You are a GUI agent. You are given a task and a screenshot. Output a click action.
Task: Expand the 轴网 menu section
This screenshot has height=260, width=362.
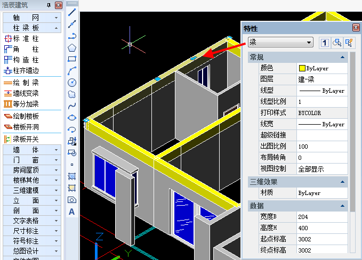click(32, 18)
